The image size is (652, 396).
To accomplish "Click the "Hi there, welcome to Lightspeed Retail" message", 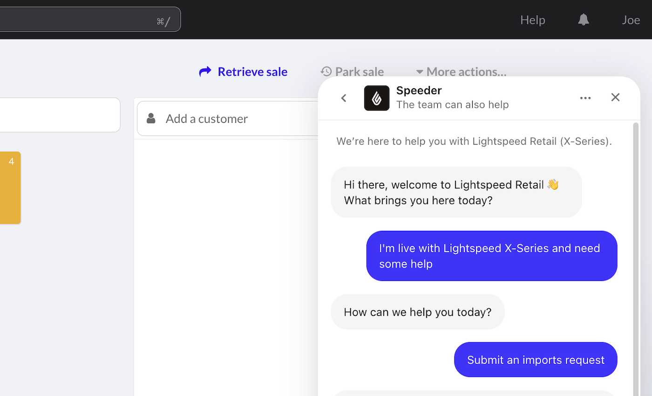I will (456, 192).
